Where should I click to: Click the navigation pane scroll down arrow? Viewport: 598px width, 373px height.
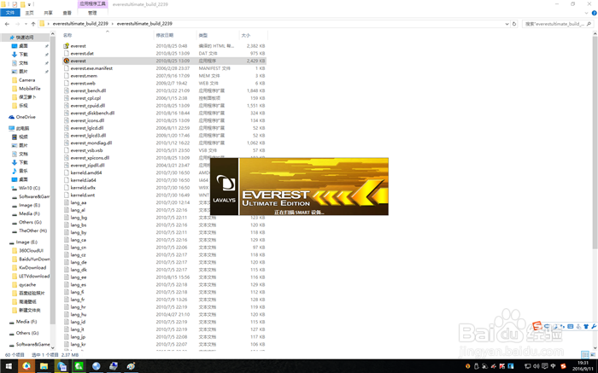(x=53, y=347)
